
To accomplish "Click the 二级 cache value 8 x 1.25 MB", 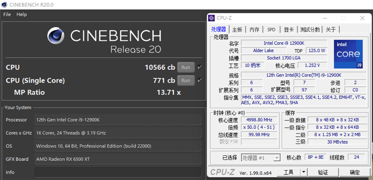I will click(337, 134).
